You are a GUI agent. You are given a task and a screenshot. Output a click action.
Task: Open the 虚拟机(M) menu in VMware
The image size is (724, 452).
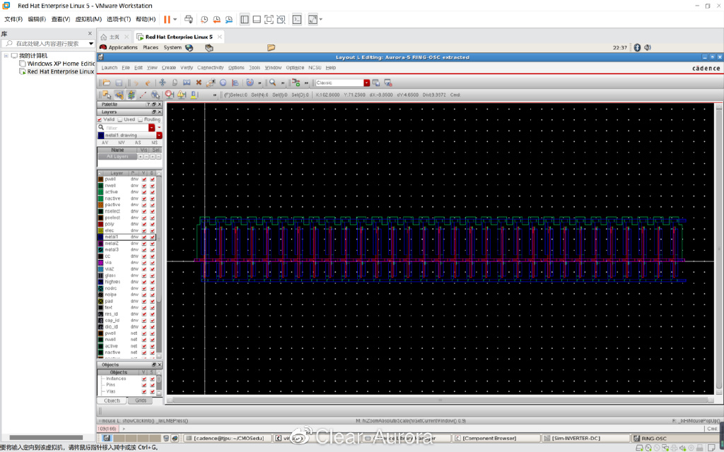pyautogui.click(x=88, y=19)
